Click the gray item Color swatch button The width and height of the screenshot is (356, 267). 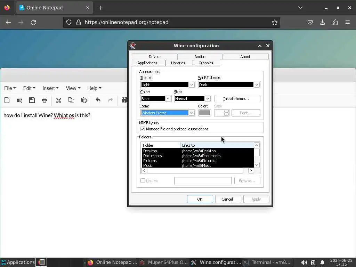click(204, 113)
